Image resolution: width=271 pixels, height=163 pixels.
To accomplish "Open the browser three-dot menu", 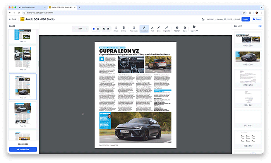I will pos(261,13).
